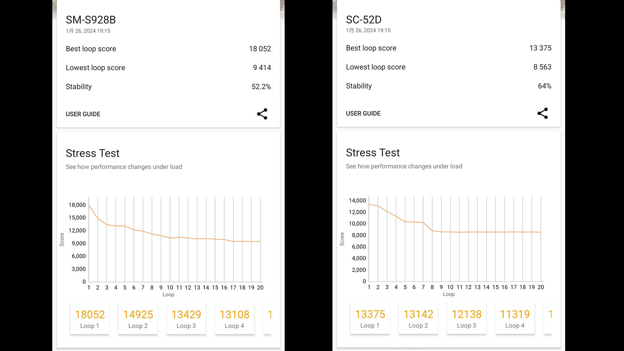Select Loop 4 score 11319 card
Viewport: 624px width, 351px height.
(x=515, y=318)
